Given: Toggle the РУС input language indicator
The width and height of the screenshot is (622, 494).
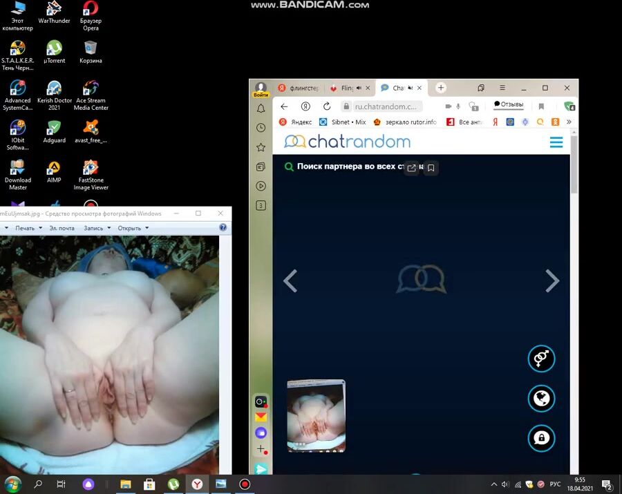Looking at the screenshot, I should point(555,484).
